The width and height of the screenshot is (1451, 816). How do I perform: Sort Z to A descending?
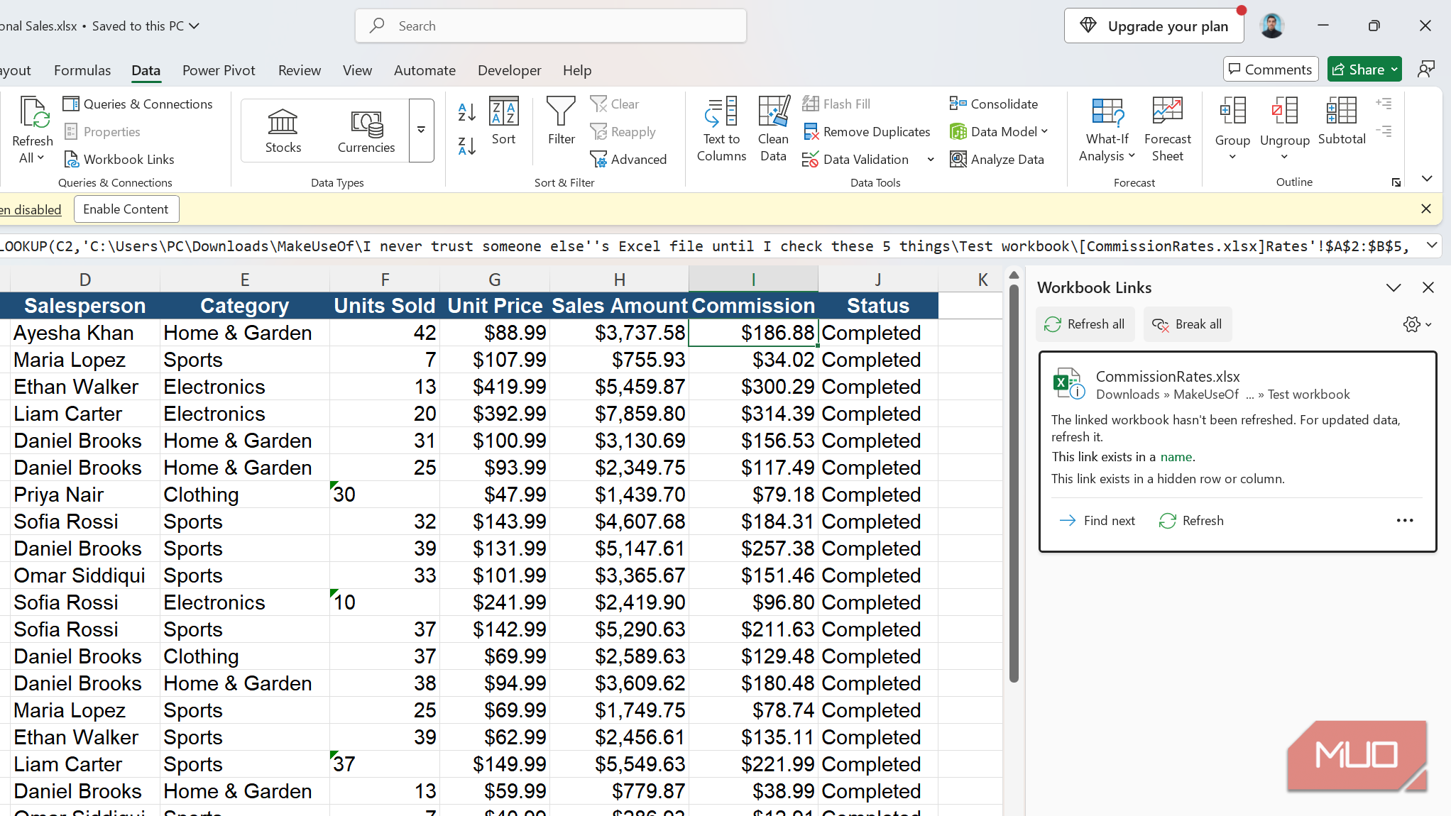[x=466, y=146]
